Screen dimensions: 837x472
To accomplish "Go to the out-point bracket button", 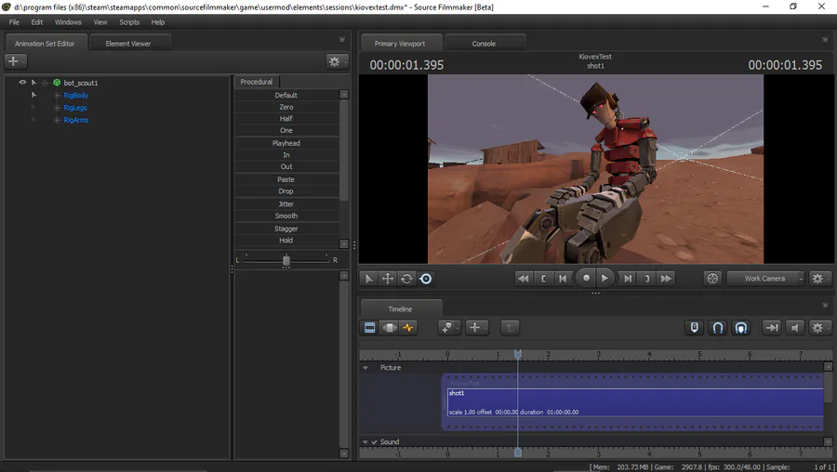I will coord(647,279).
